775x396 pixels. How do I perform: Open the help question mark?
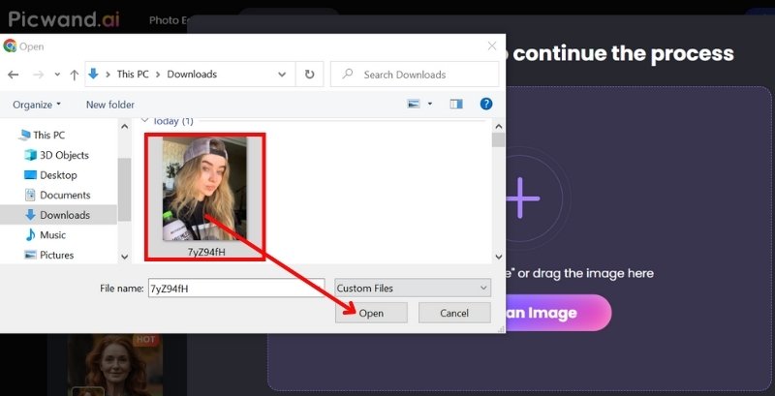[486, 104]
